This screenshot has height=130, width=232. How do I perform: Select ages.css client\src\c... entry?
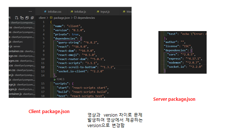[x=22, y=61]
